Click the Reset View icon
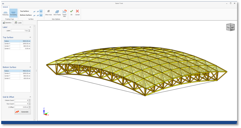Viewport: 241px width, 128px height. [x=64, y=12]
